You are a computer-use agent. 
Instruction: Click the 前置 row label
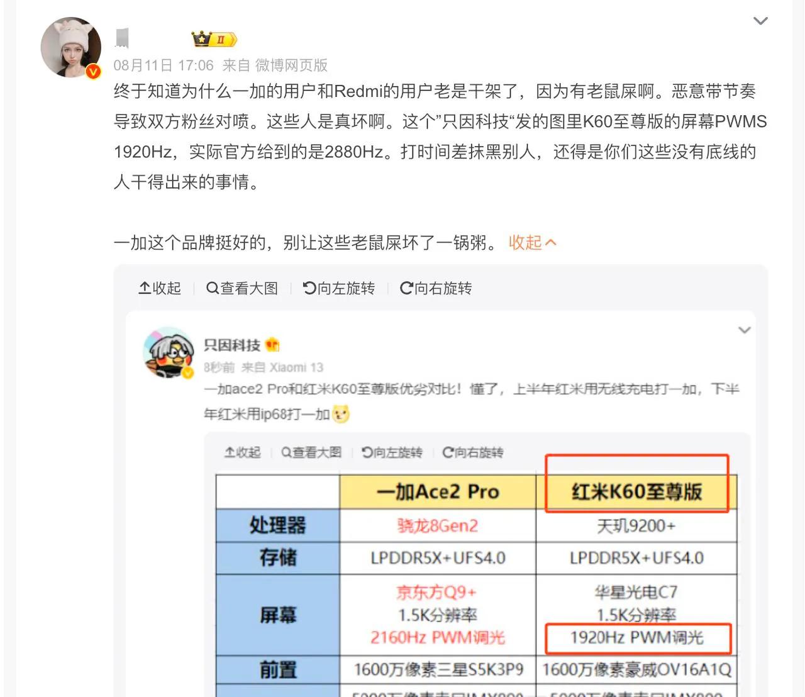[x=277, y=670]
